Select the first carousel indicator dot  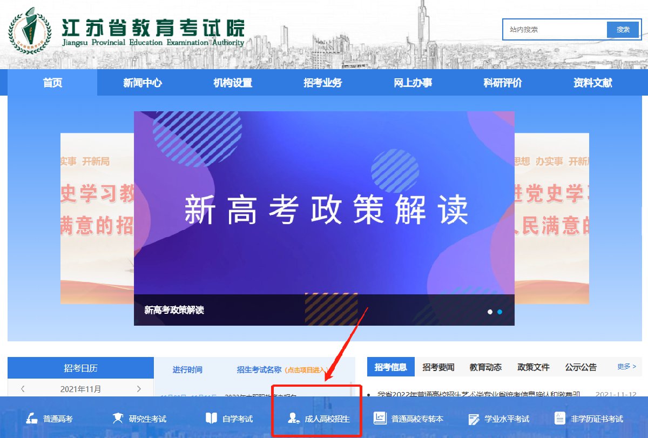click(490, 312)
